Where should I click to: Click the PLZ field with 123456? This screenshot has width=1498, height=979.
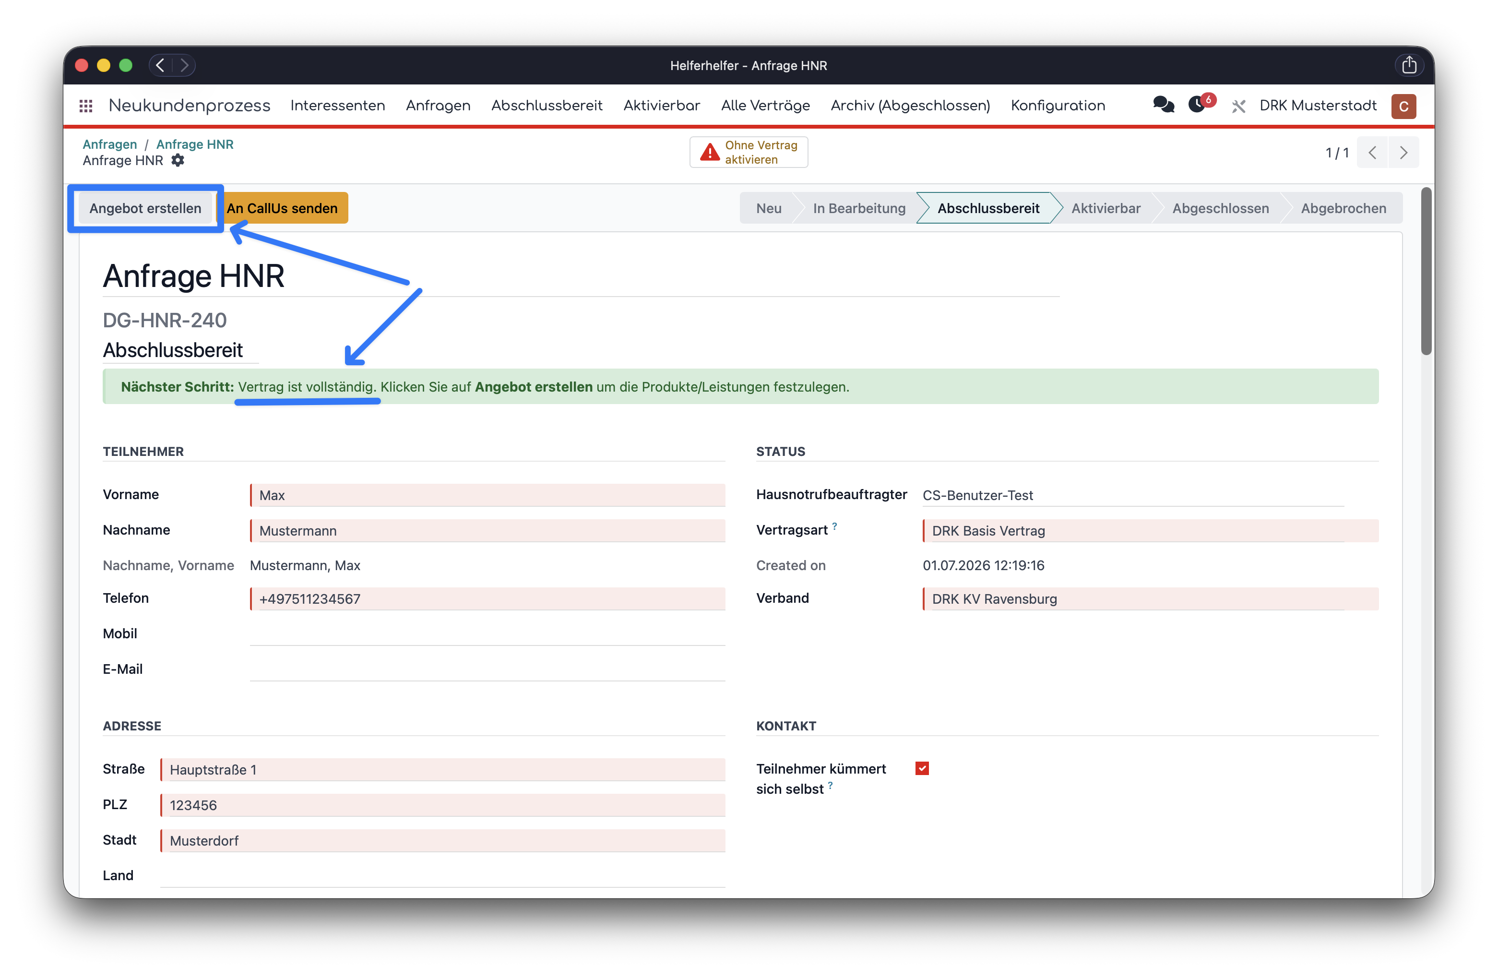point(442,805)
